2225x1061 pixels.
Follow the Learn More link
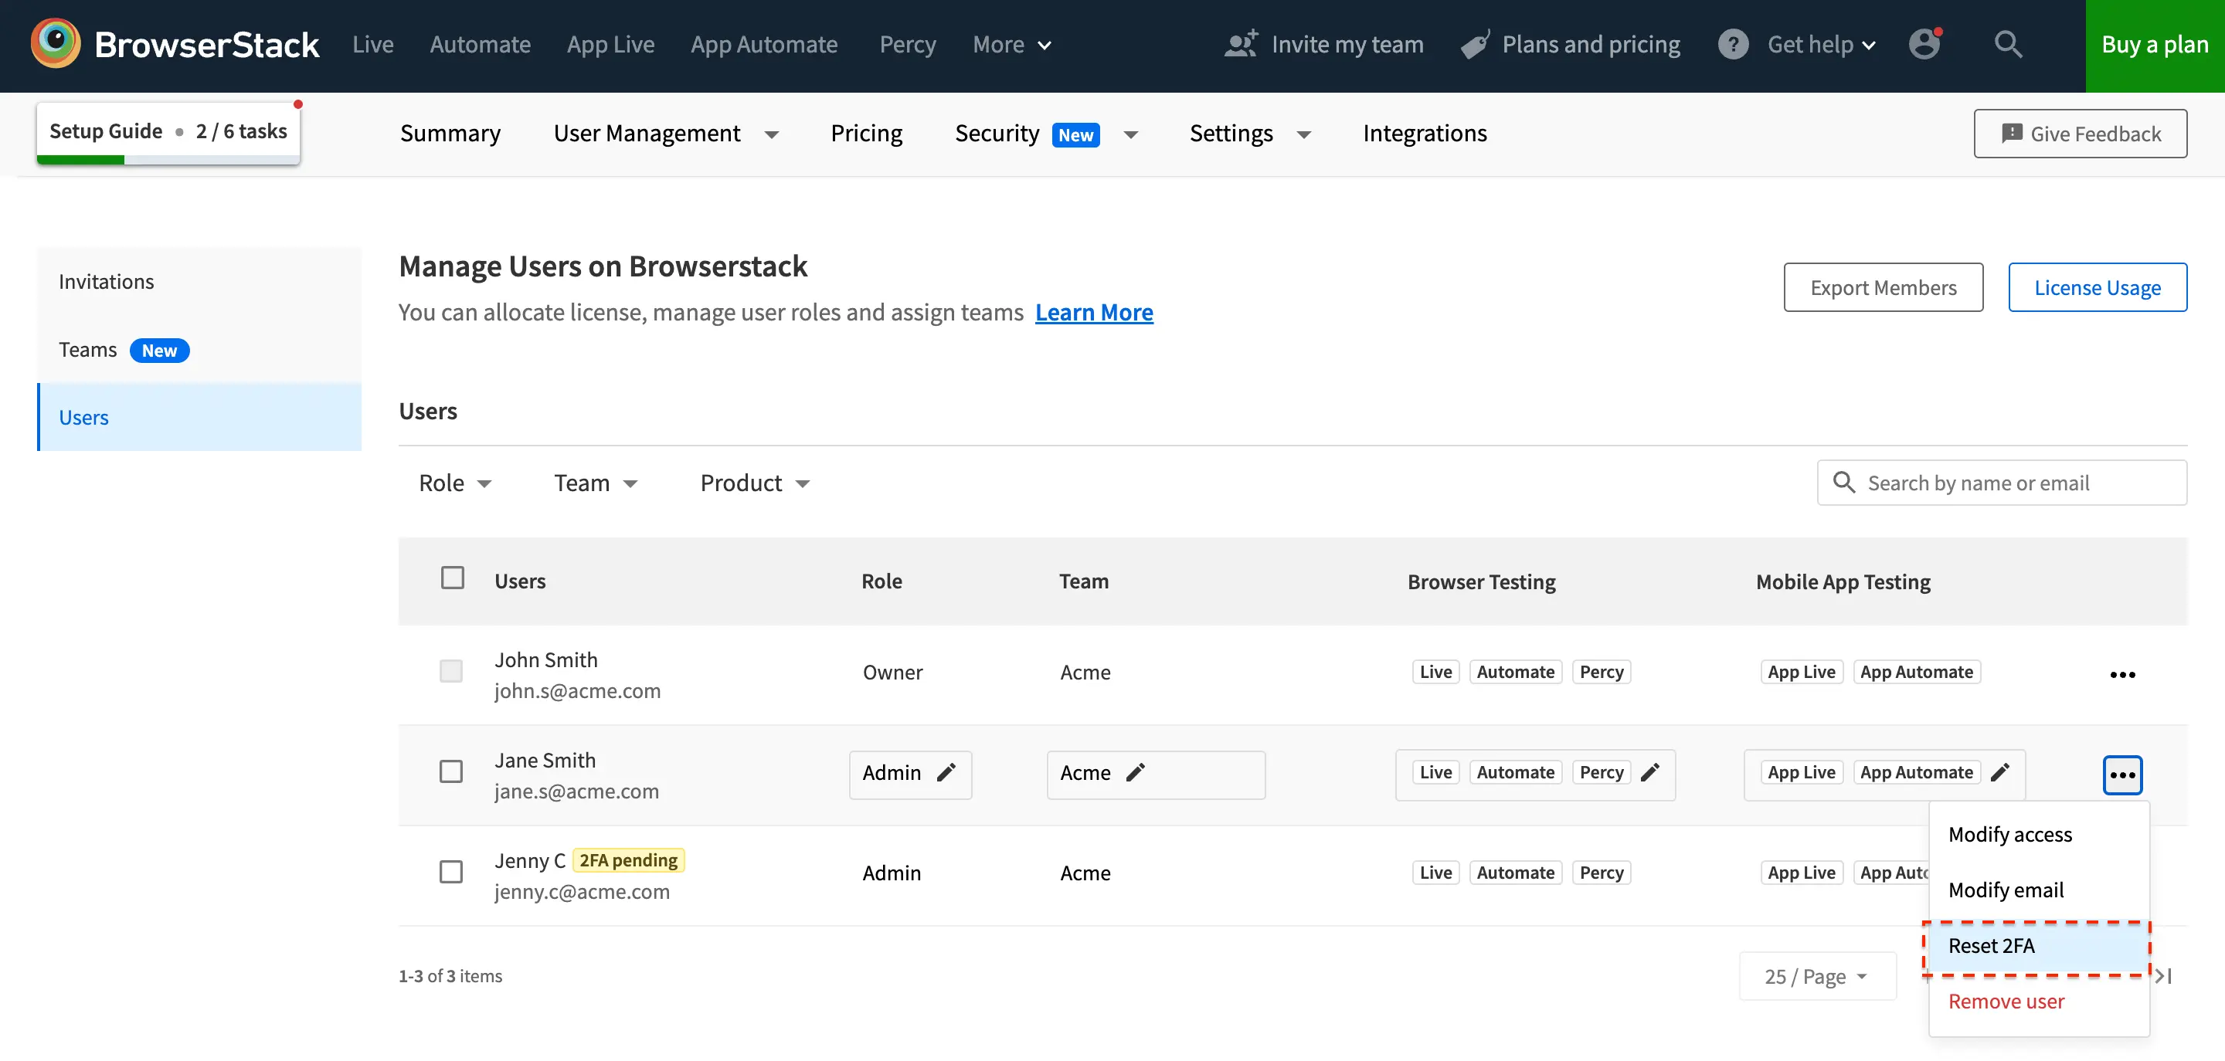(x=1093, y=313)
